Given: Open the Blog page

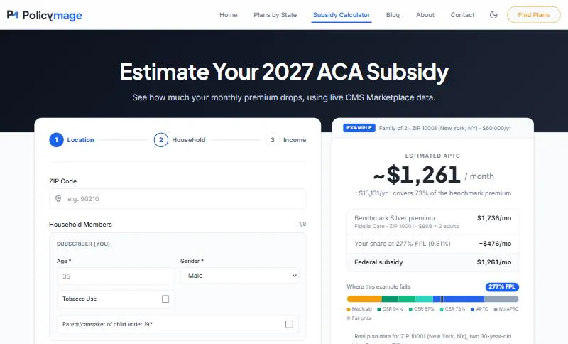Looking at the screenshot, I should point(393,15).
